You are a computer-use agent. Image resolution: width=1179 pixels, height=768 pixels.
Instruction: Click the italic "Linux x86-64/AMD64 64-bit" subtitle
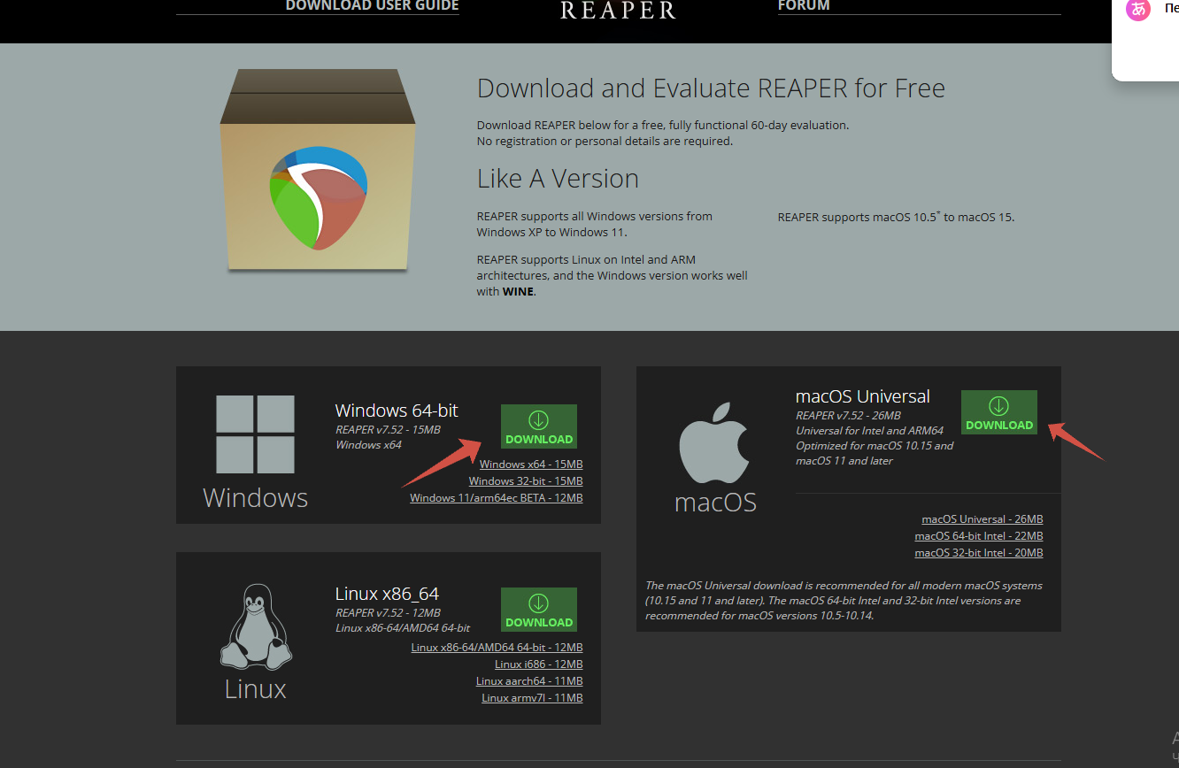[403, 628]
